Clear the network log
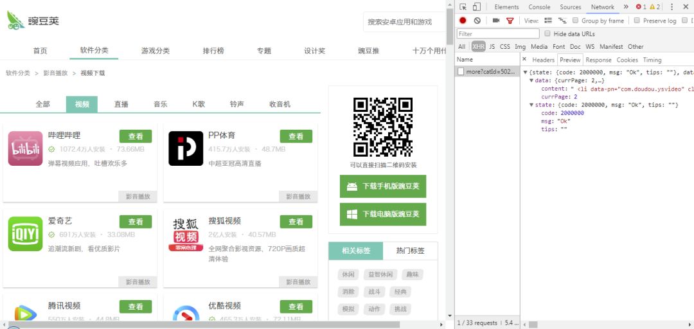 click(x=477, y=21)
